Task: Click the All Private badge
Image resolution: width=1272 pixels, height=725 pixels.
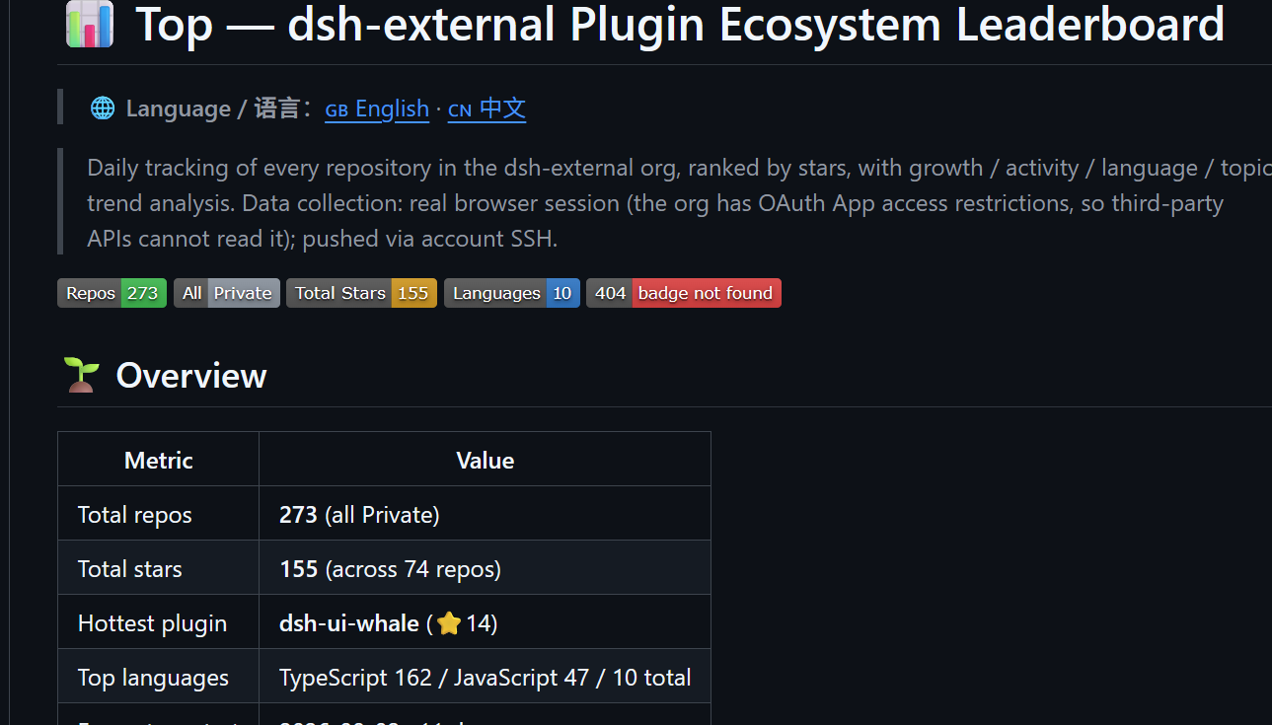Action: 227,293
